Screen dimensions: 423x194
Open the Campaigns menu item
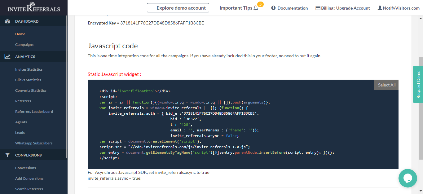coord(24,45)
